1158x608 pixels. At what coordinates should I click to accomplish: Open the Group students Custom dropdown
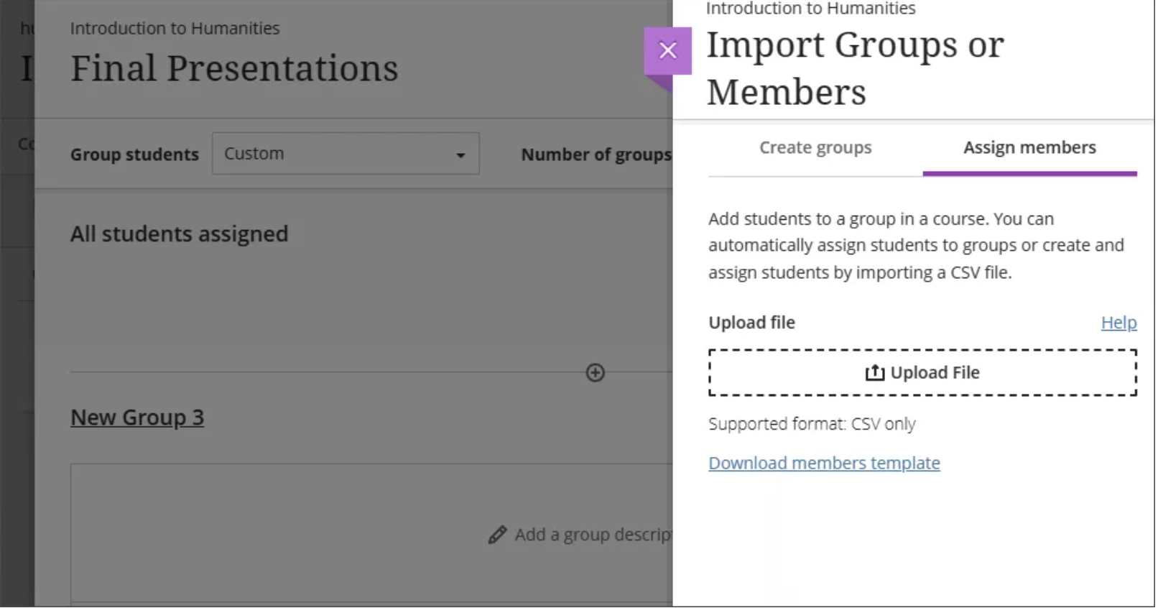pyautogui.click(x=346, y=155)
